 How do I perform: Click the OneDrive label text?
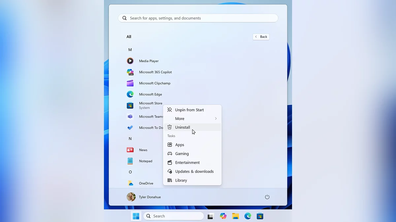click(146, 183)
